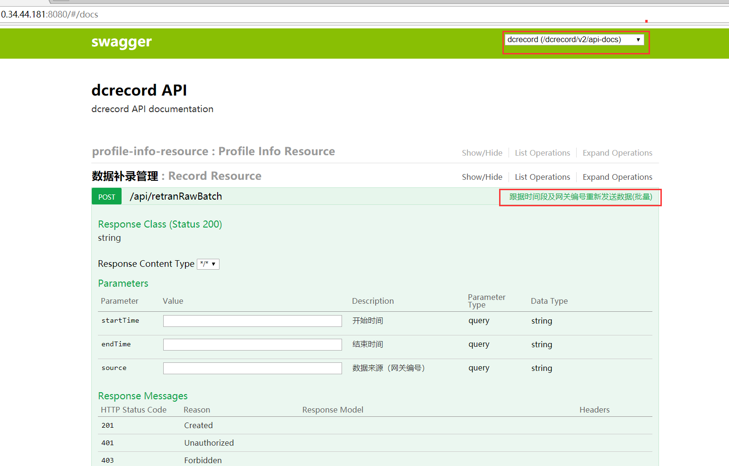This screenshot has width=729, height=466.
Task: Focus the source value input field
Action: point(252,368)
